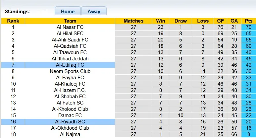Click Al Nassr FC's 70 points cell
This screenshot has height=138, width=256.
[x=249, y=27]
